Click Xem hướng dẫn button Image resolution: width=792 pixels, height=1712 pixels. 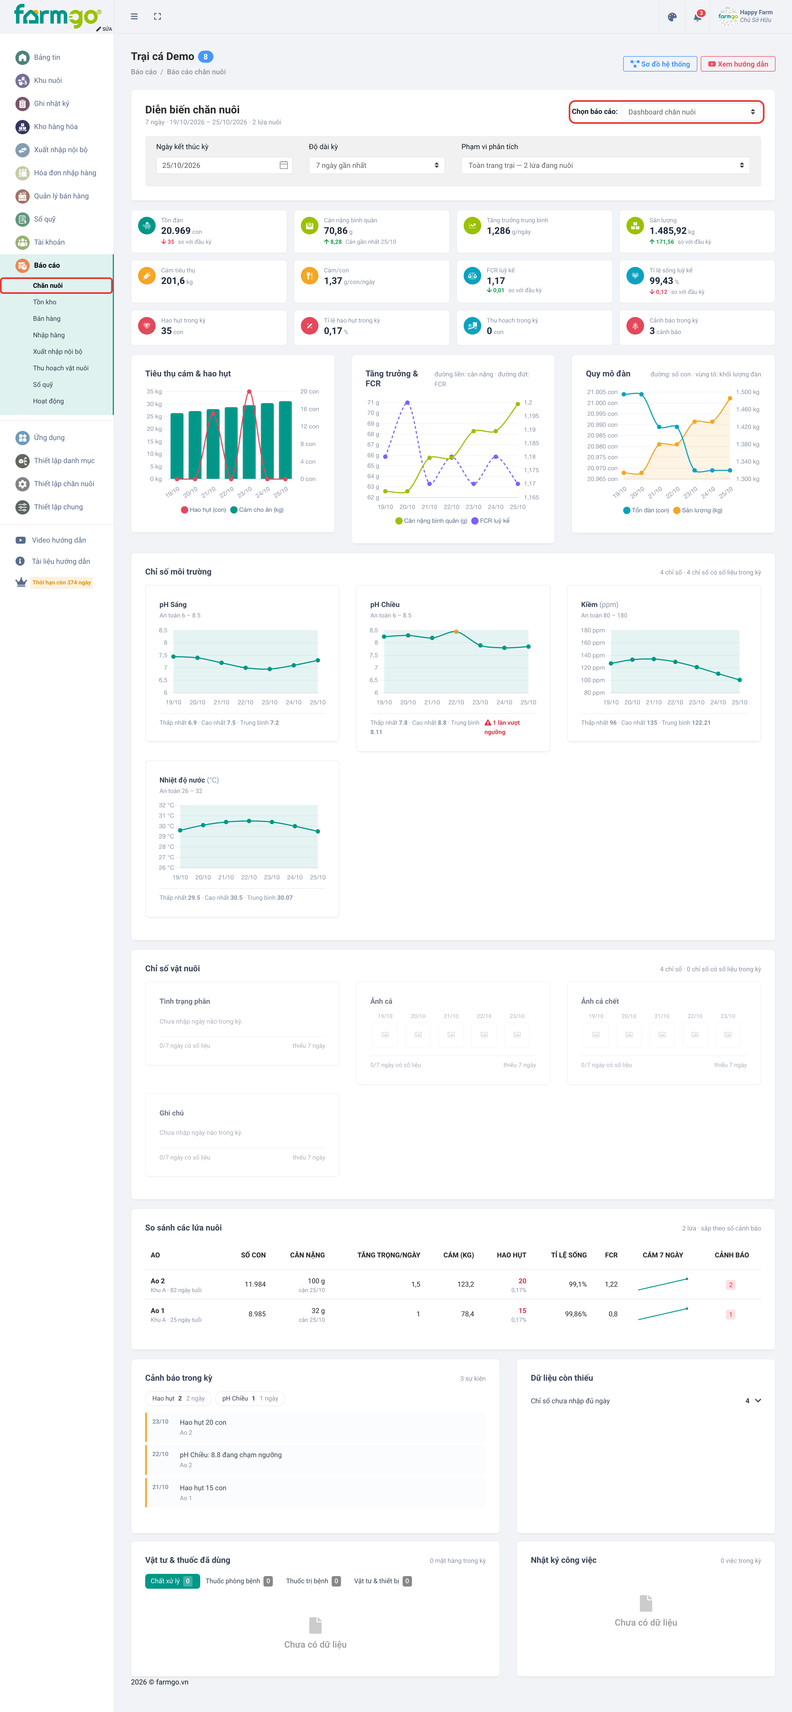tap(738, 64)
